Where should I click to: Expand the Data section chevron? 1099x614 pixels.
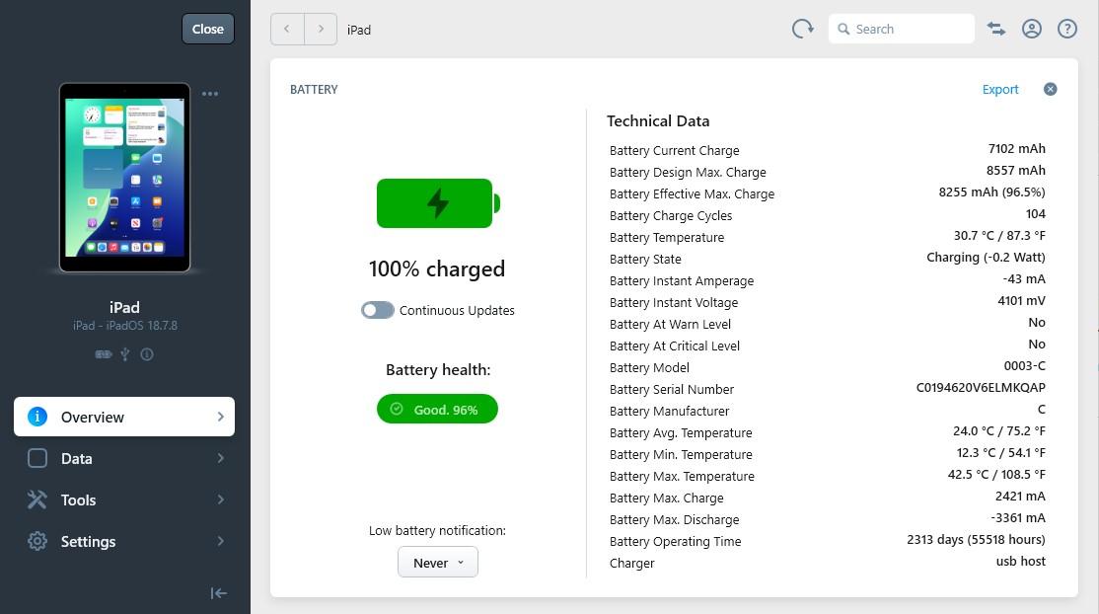click(220, 458)
